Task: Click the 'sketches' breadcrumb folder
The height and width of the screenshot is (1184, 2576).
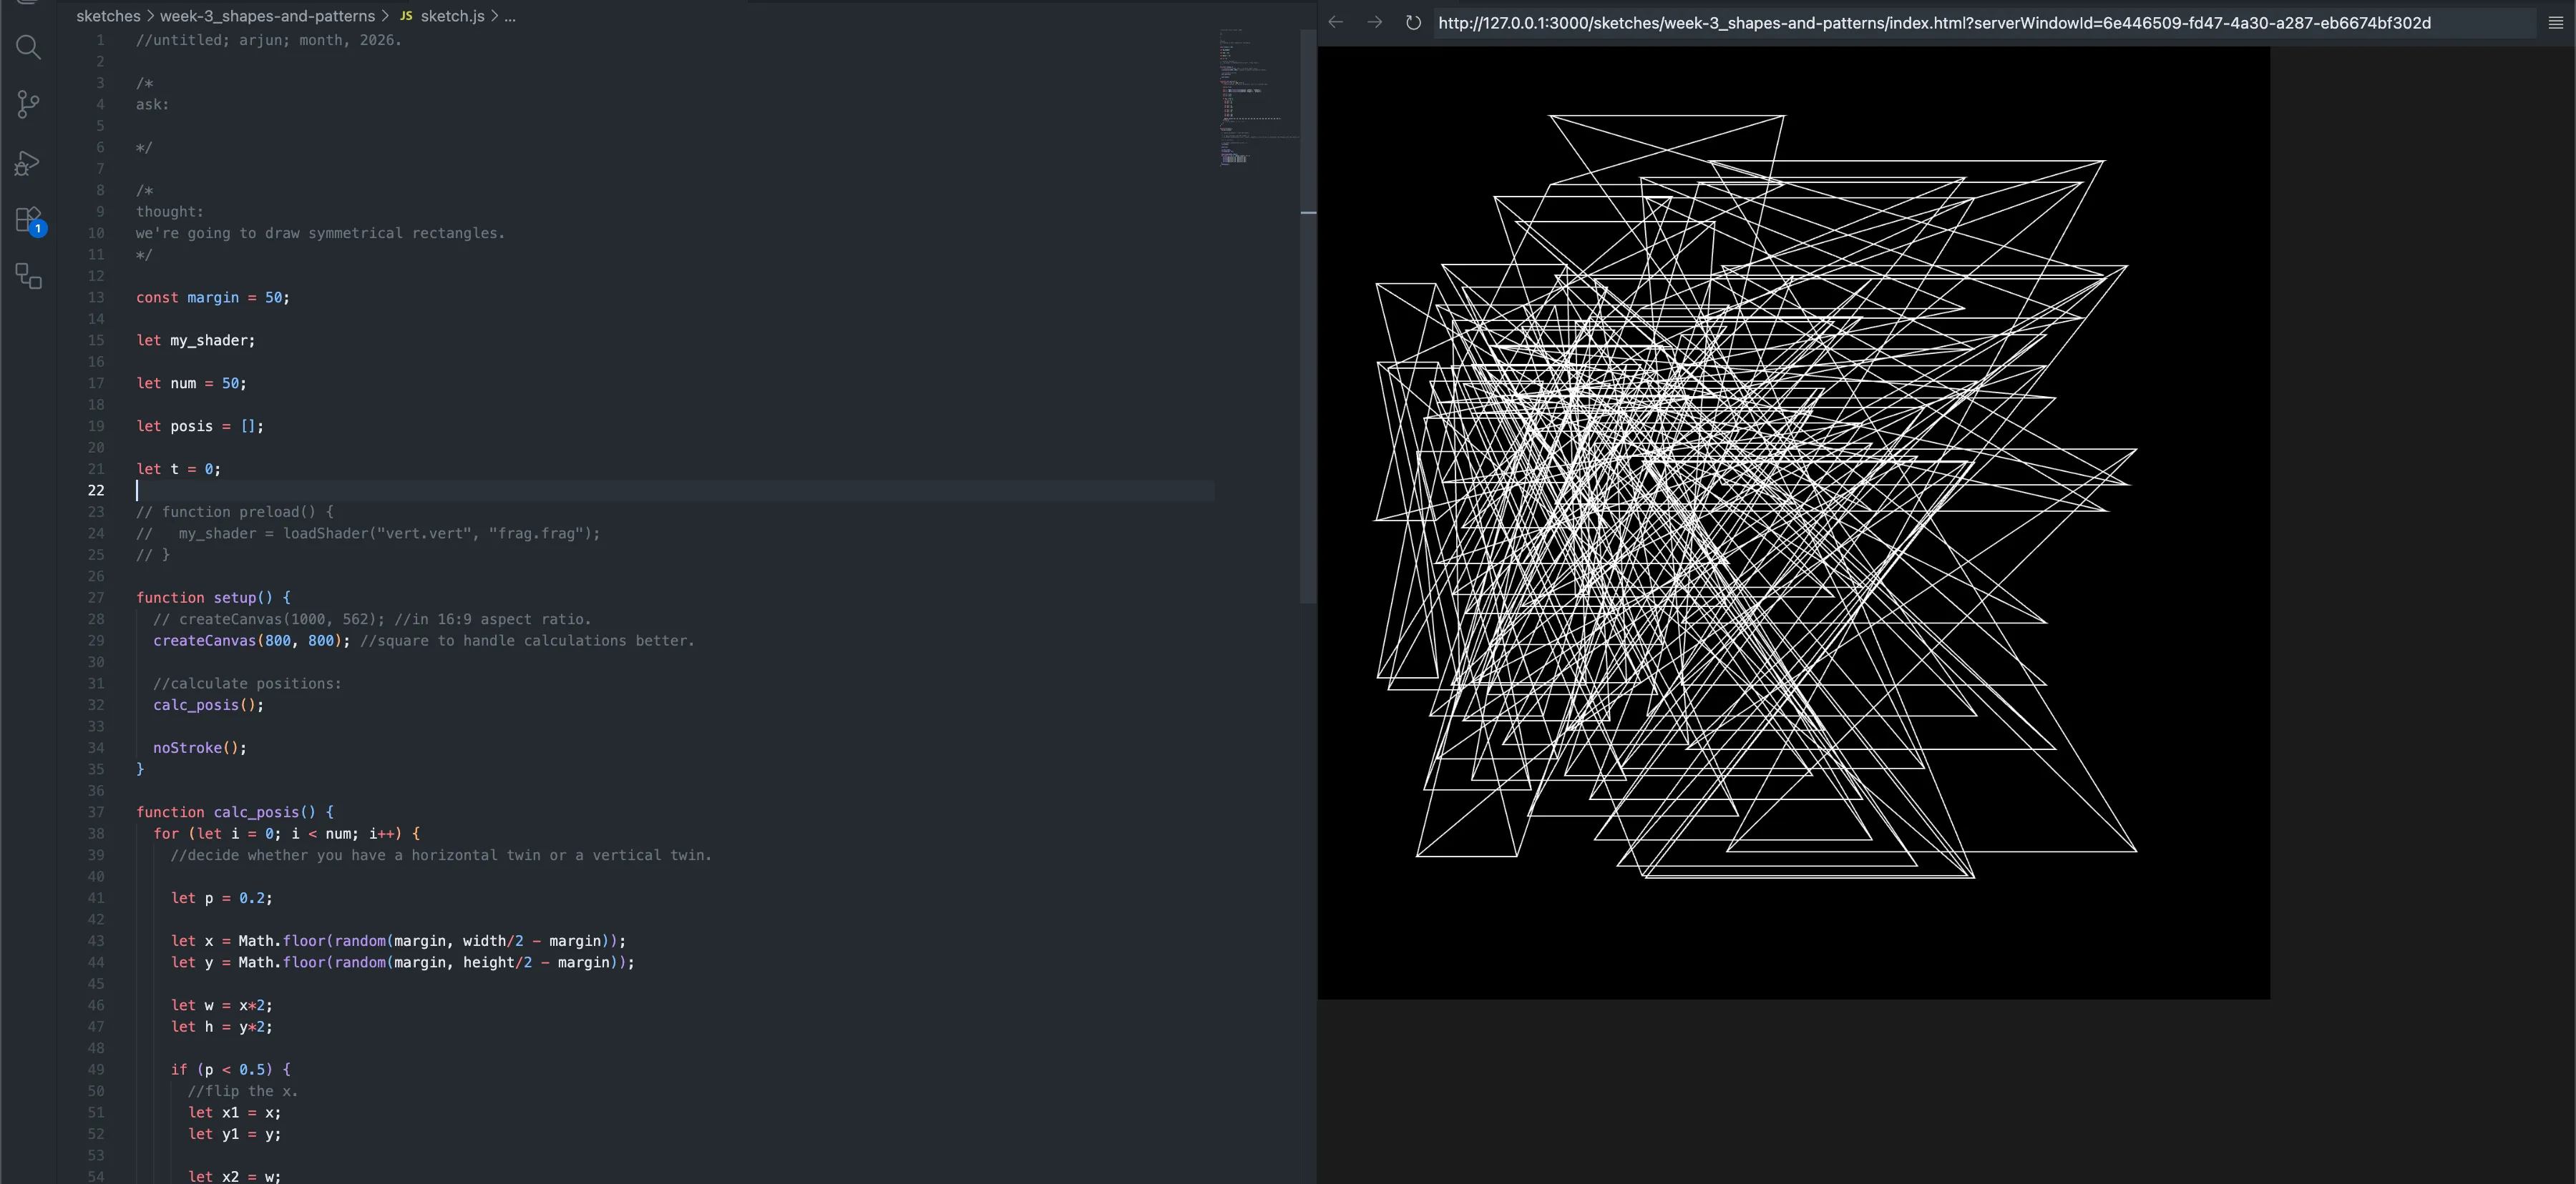Action: tap(108, 16)
